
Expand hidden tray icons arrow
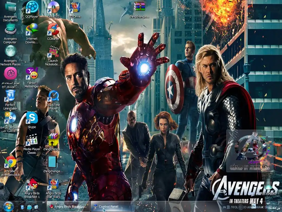262,207
